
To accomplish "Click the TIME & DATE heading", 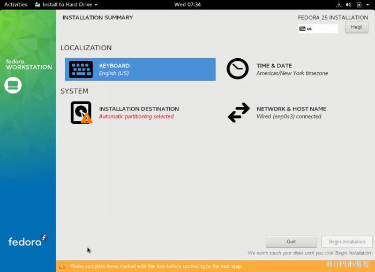I will 274,66.
